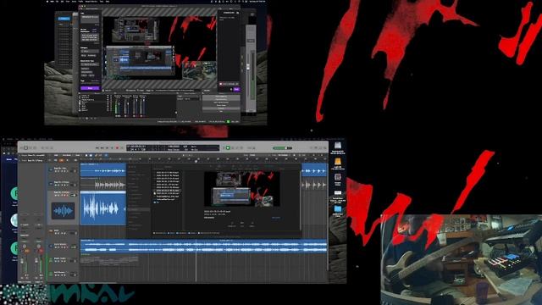This screenshot has width=542, height=305.
Task: Click the red Record button in Logic transport
Action: pos(117,148)
